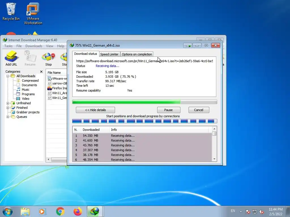This screenshot has height=217, width=290.
Task: Click the Add URL toolbar icon
Action: coord(11,58)
